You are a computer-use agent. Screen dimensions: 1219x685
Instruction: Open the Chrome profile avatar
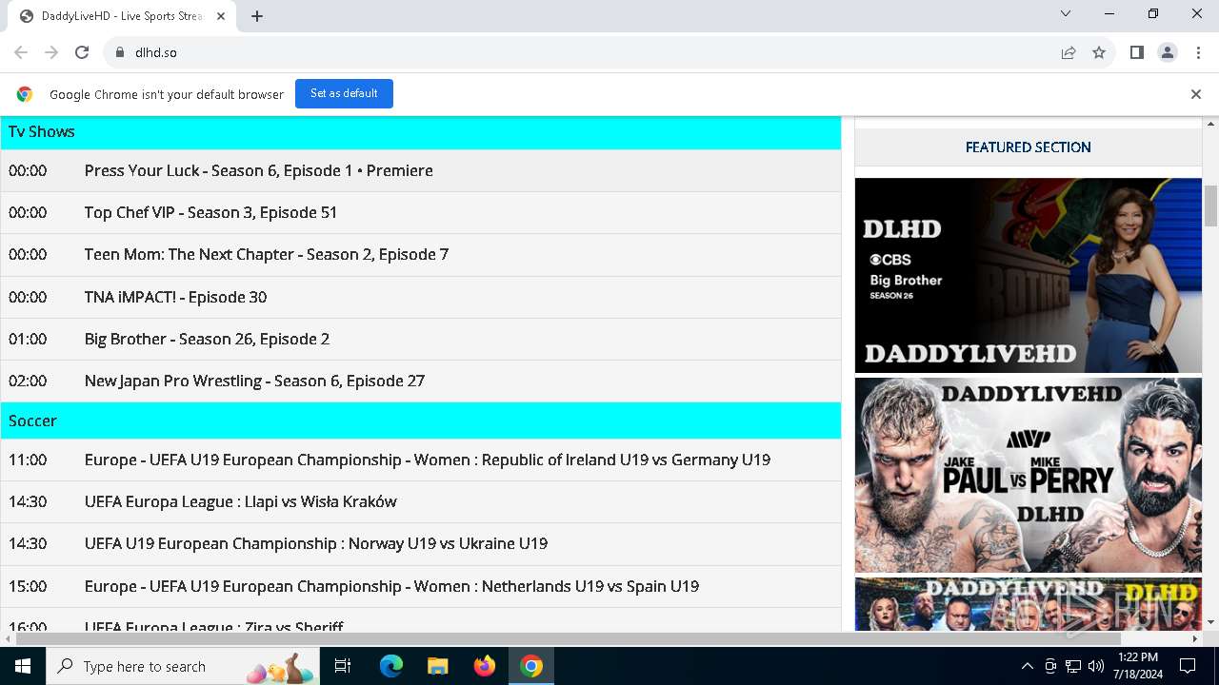[1168, 52]
